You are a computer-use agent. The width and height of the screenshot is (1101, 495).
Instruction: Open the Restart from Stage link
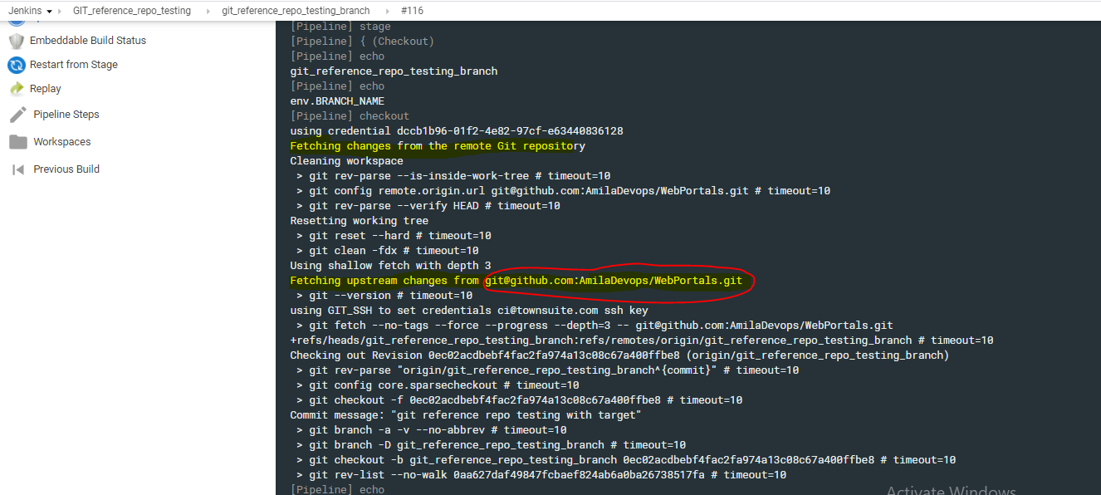point(74,65)
